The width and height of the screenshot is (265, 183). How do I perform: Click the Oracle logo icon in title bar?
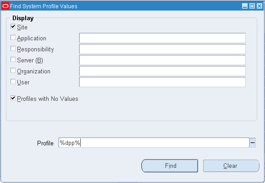click(6, 6)
